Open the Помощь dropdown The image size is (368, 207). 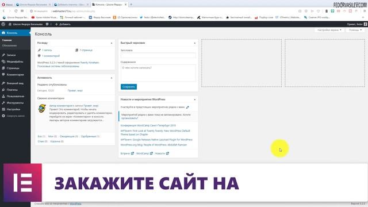point(355,30)
